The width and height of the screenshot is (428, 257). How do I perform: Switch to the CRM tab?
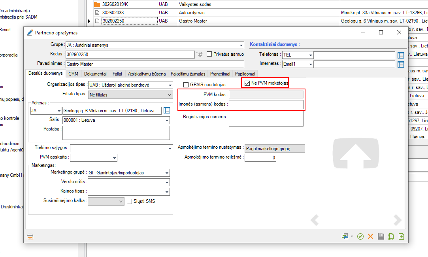click(x=73, y=74)
